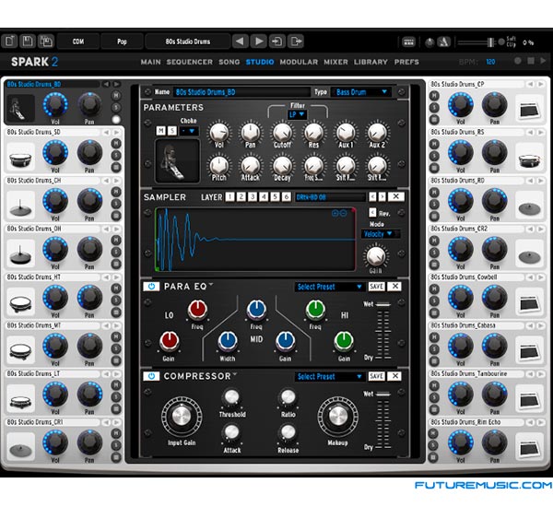Viewport: 553px width, 507px height.
Task: Click the 80s Studio Drums preset name field
Action: (x=188, y=41)
